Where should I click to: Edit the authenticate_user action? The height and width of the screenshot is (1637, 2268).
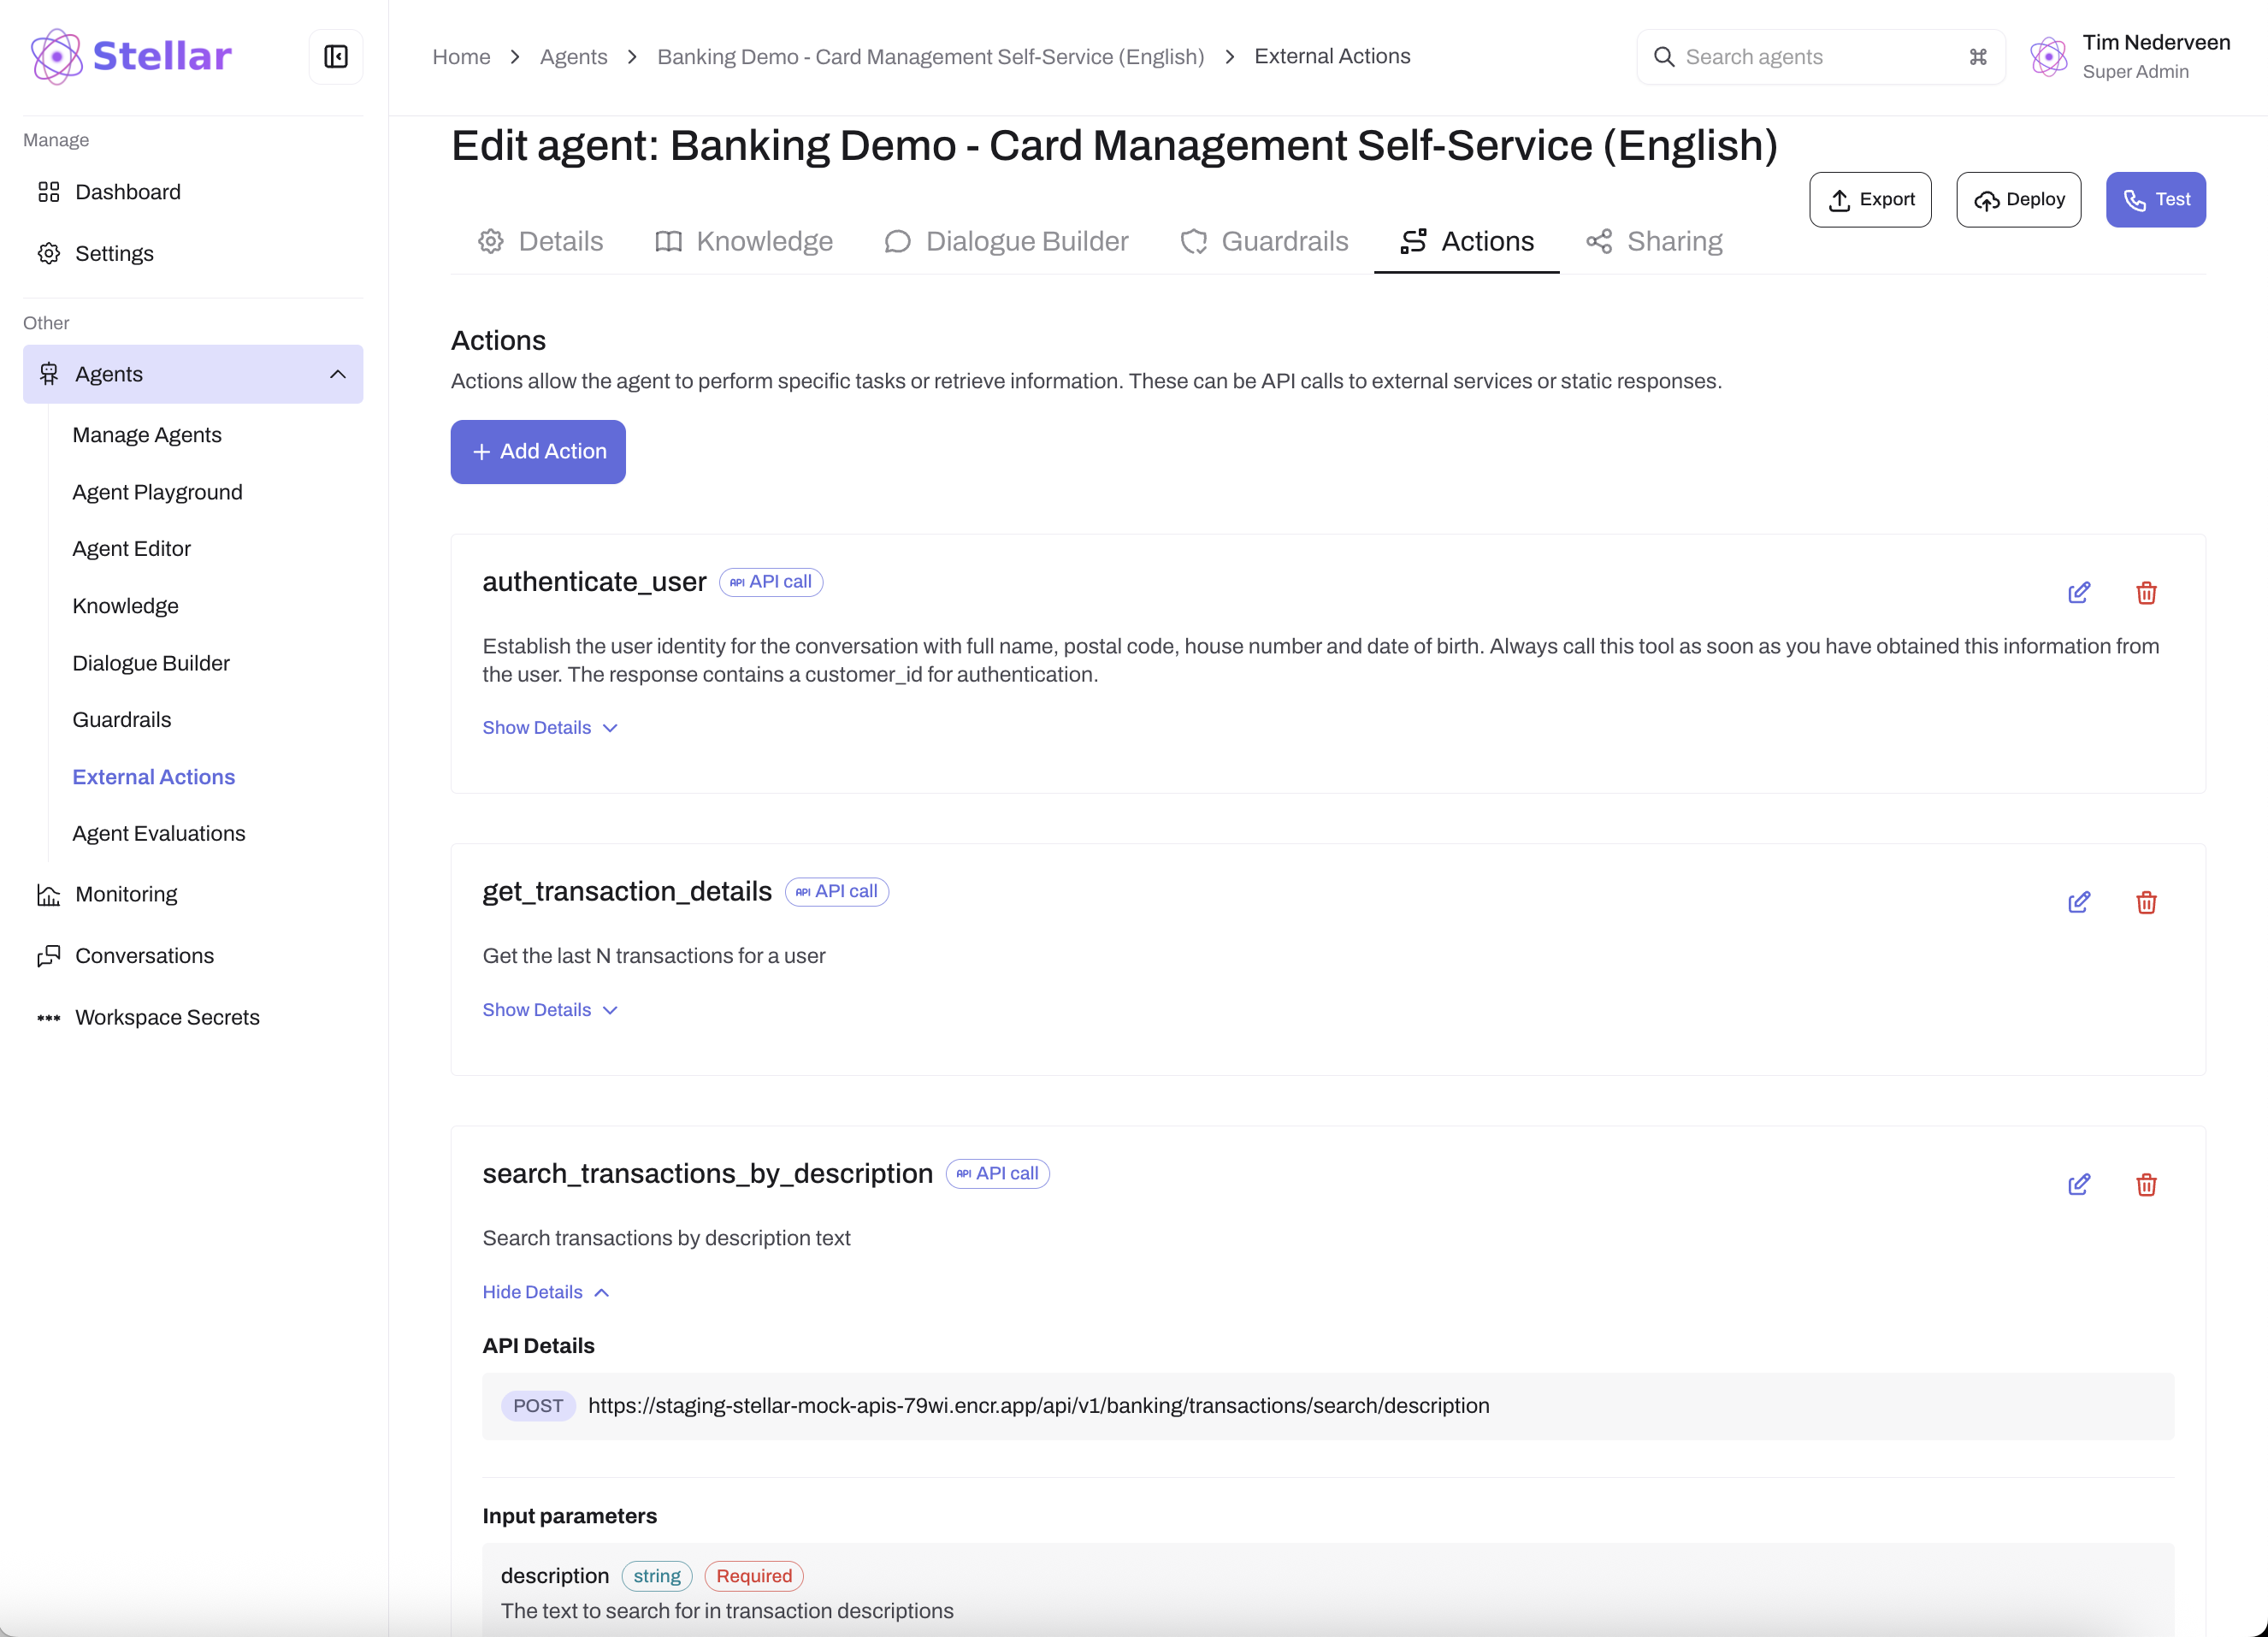[2079, 593]
